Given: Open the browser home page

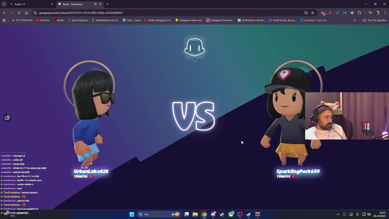Looking at the screenshot, I should [x=26, y=13].
